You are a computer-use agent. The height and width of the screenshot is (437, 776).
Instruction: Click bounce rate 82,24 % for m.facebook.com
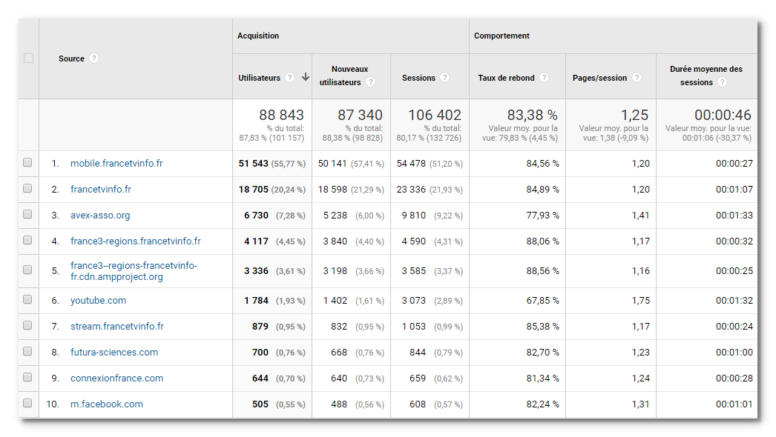point(542,404)
